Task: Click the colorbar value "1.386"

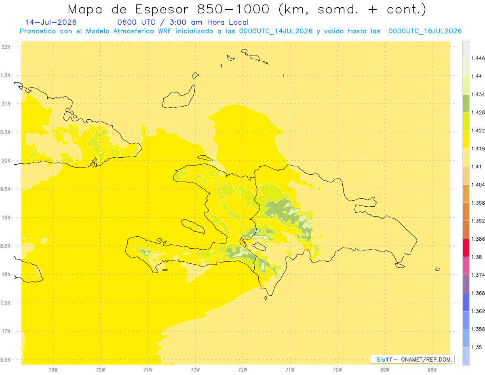Action: [478, 239]
